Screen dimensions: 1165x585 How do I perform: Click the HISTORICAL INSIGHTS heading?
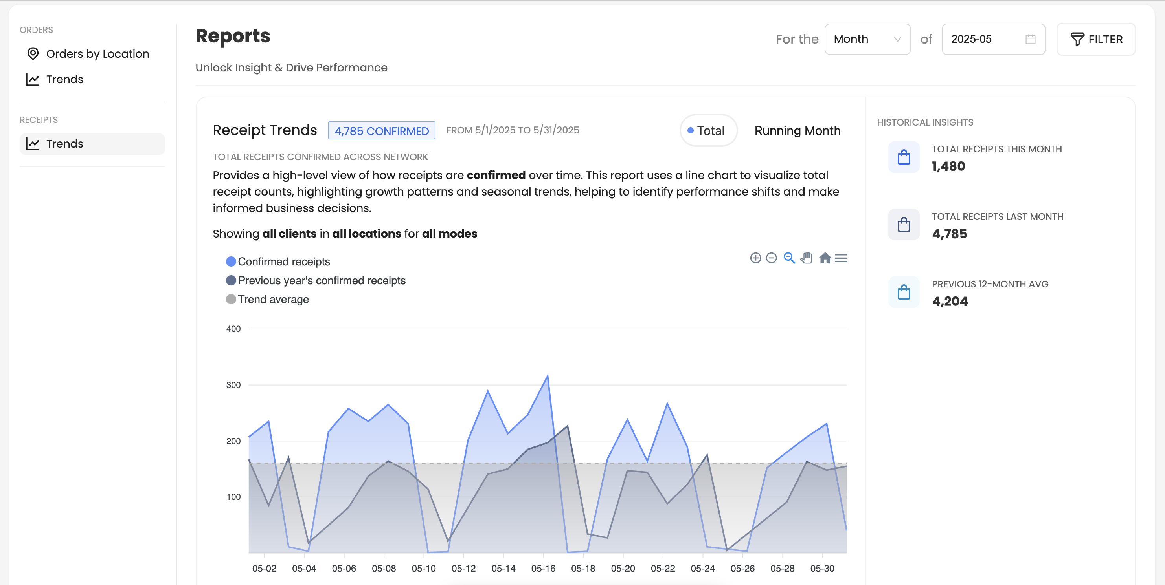click(x=925, y=122)
